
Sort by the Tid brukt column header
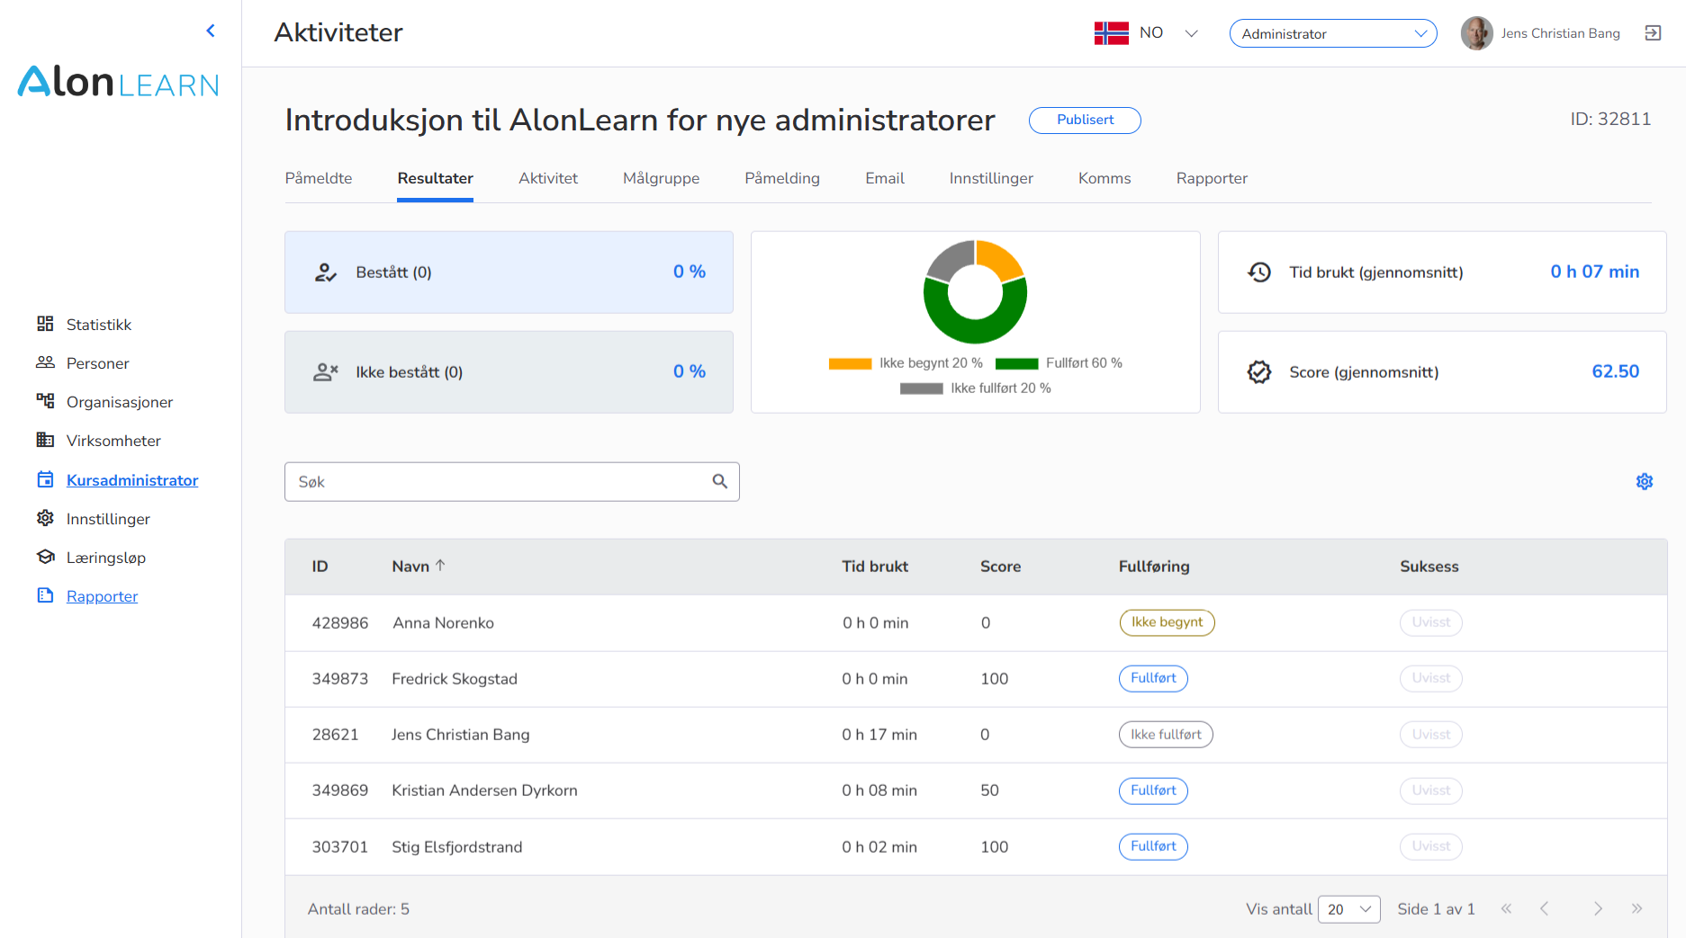[x=875, y=566]
